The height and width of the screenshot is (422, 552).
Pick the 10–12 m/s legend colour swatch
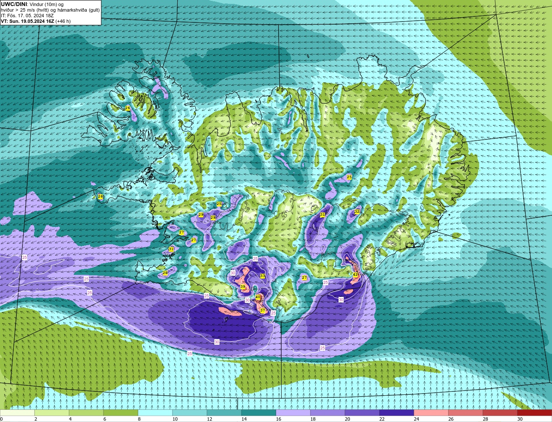(x=190, y=413)
